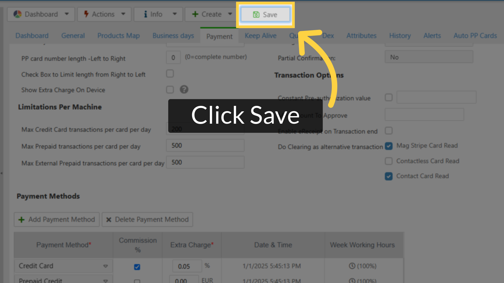Image resolution: width=504 pixels, height=283 pixels.
Task: Switch to the General tab
Action: click(x=73, y=36)
